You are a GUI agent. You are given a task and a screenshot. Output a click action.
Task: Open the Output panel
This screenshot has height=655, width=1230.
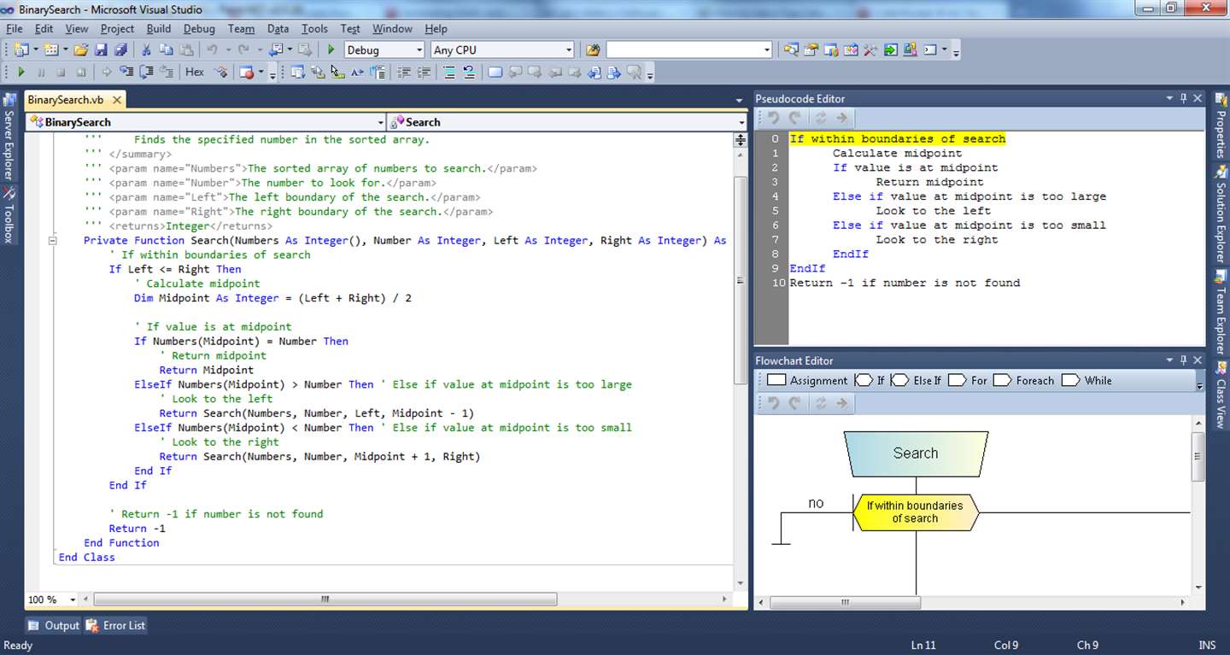tap(54, 625)
